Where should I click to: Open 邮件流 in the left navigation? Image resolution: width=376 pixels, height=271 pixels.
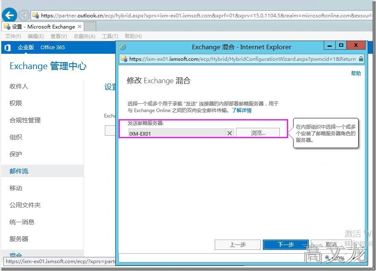click(x=19, y=171)
